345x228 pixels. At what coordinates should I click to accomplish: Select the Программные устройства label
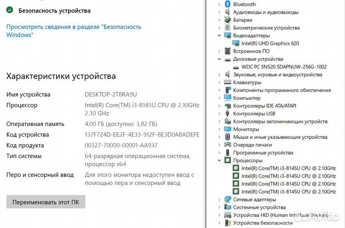263,153
